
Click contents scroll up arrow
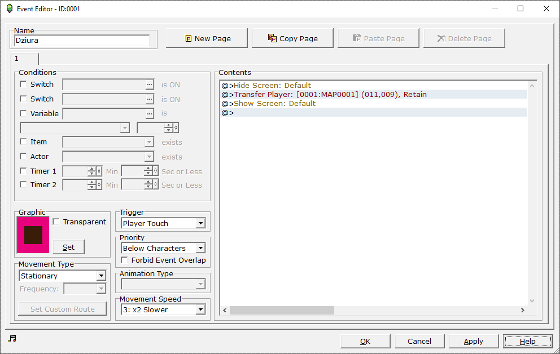click(532, 86)
